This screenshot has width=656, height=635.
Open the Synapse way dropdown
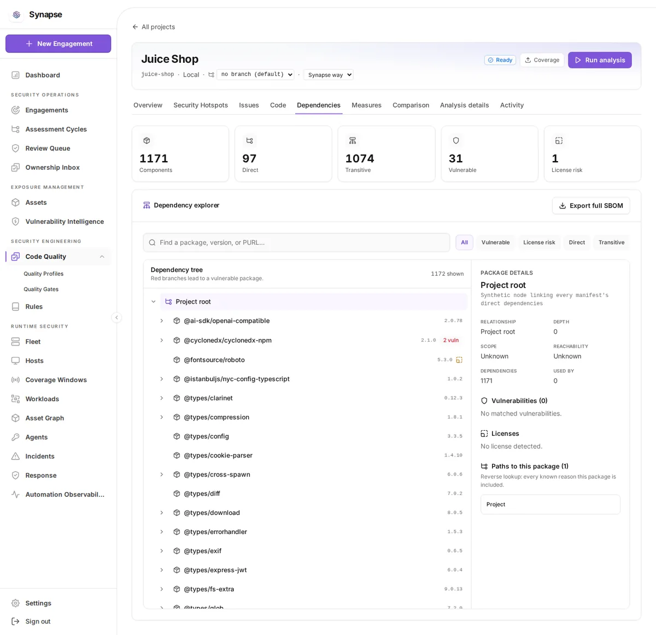(329, 75)
